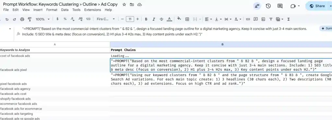The width and height of the screenshot is (332, 120).
Task: Open the Data menu
Action: (65, 10)
